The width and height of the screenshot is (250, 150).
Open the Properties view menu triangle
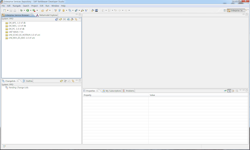point(241,90)
